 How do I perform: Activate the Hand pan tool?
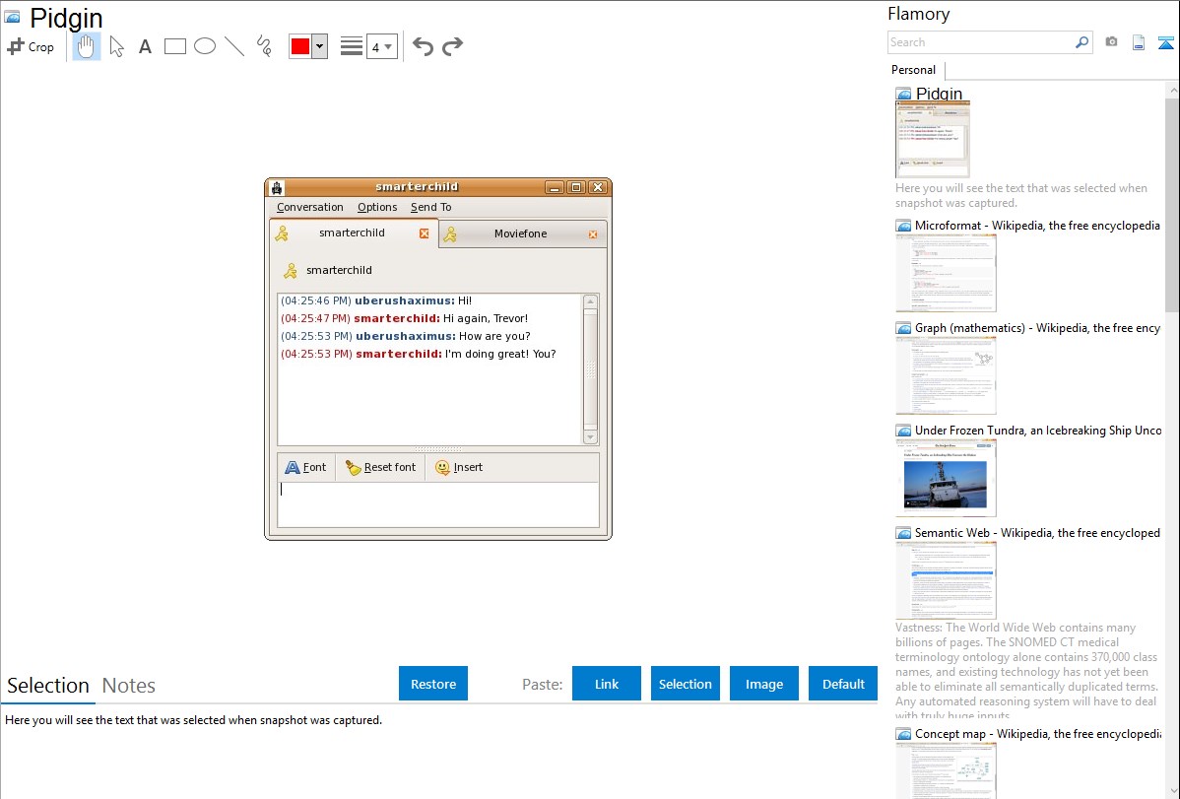click(x=87, y=46)
